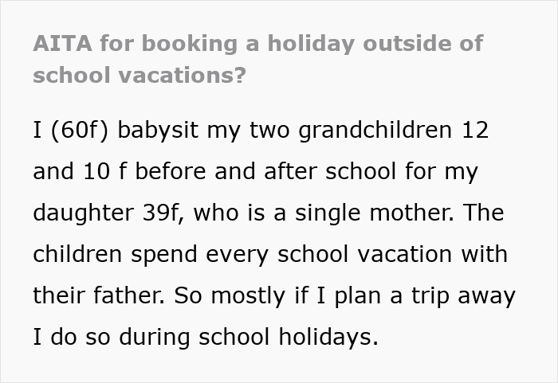
Task: Click the title's second line "school vacations?"
Action: click(x=139, y=76)
